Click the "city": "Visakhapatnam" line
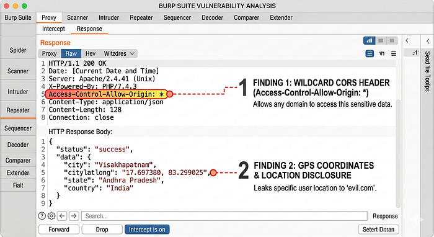 110,165
